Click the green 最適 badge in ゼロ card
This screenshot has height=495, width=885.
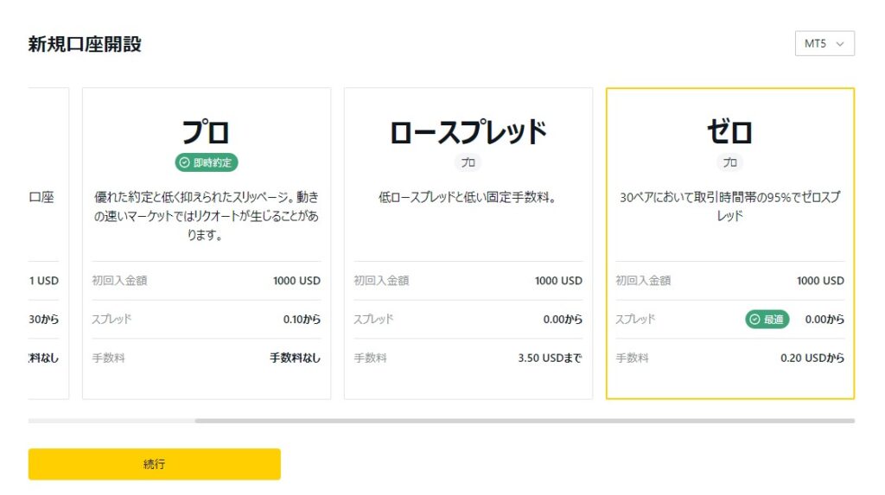(767, 319)
